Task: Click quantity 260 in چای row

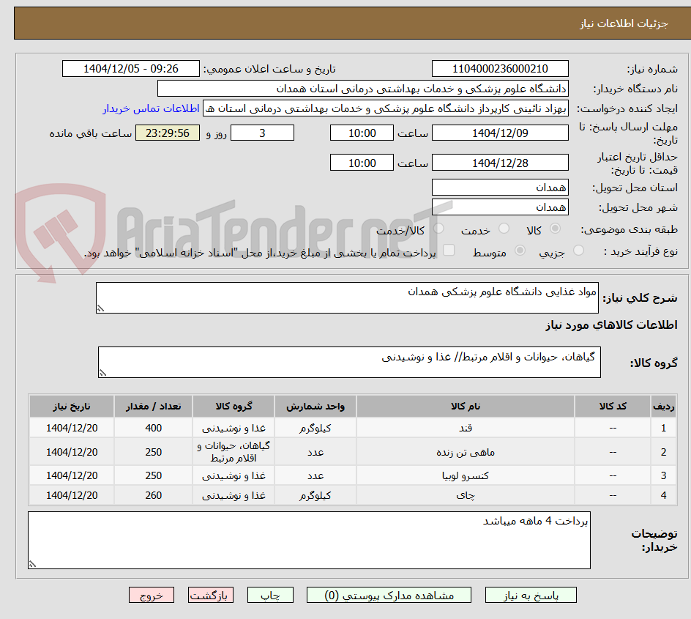Action: (x=154, y=495)
